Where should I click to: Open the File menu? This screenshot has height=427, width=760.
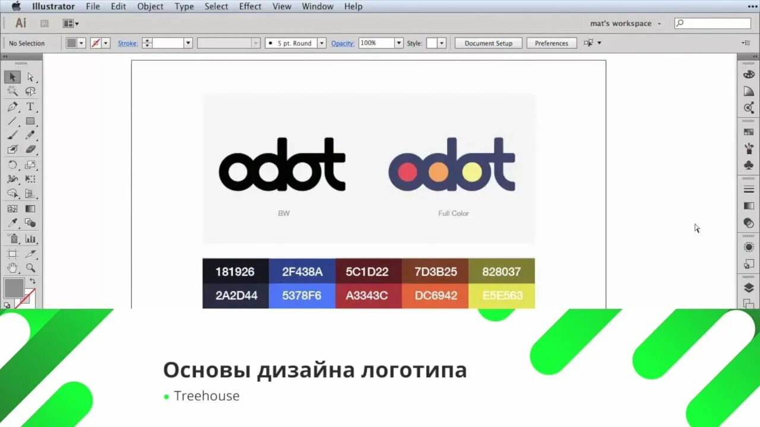[93, 7]
